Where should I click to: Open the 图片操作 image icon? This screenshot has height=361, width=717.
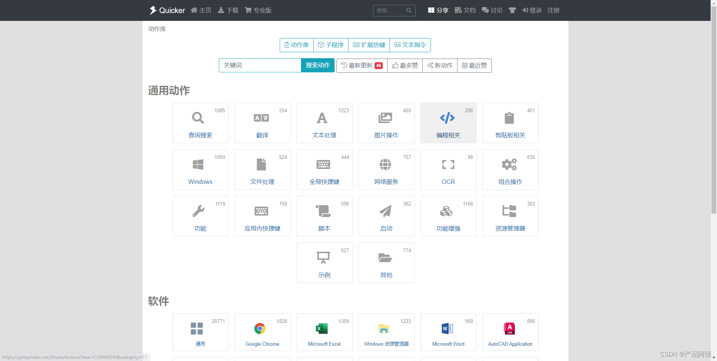385,118
